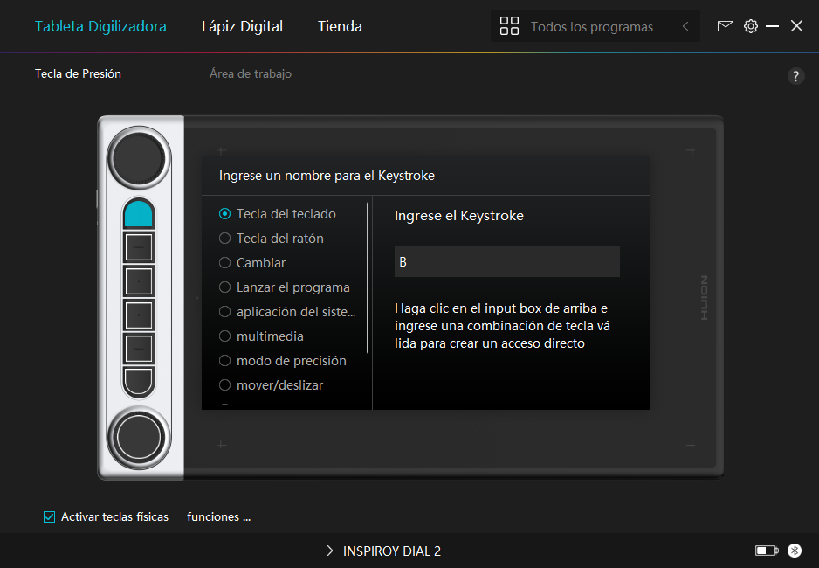The image size is (819, 568).
Task: Open the Todos los programas selector
Action: [581, 27]
